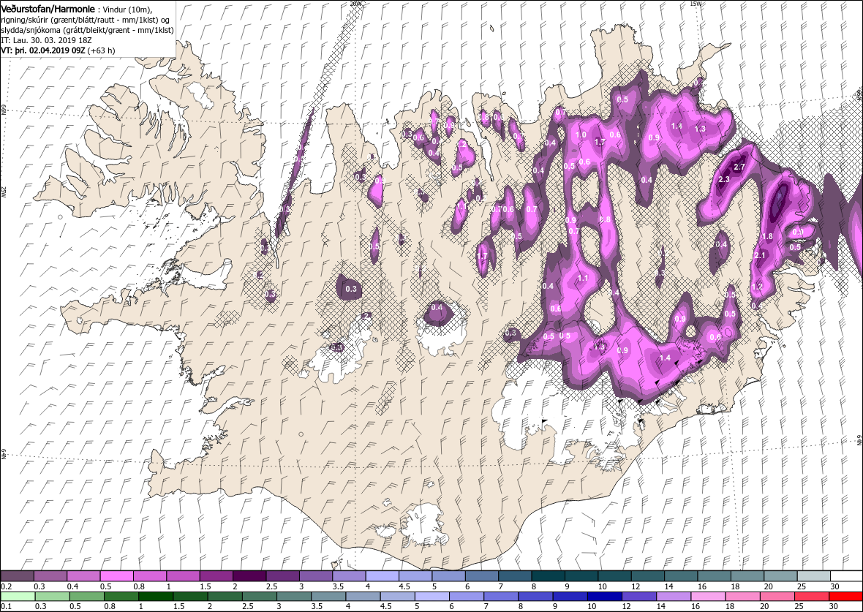Pick the darkest green swatch starting at 1 in the lower legend
Screen dimensions: 863x612
point(155,597)
